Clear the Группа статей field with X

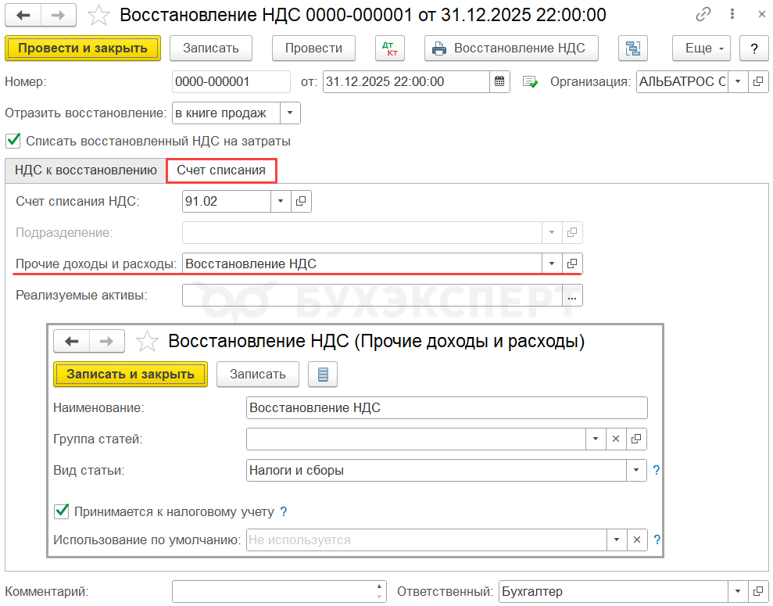(616, 439)
